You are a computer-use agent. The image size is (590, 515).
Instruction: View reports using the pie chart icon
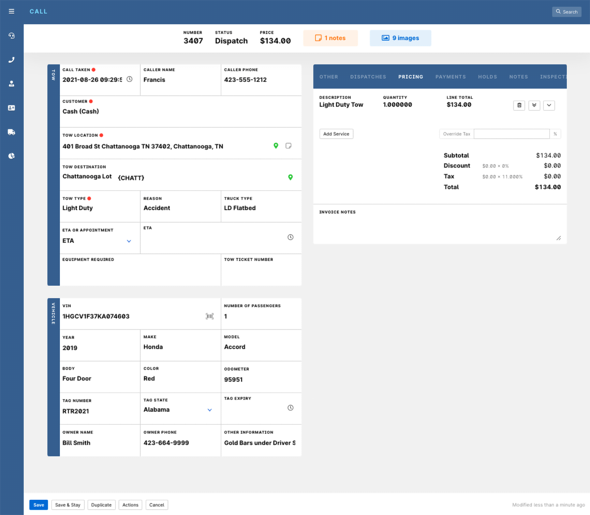tap(11, 156)
